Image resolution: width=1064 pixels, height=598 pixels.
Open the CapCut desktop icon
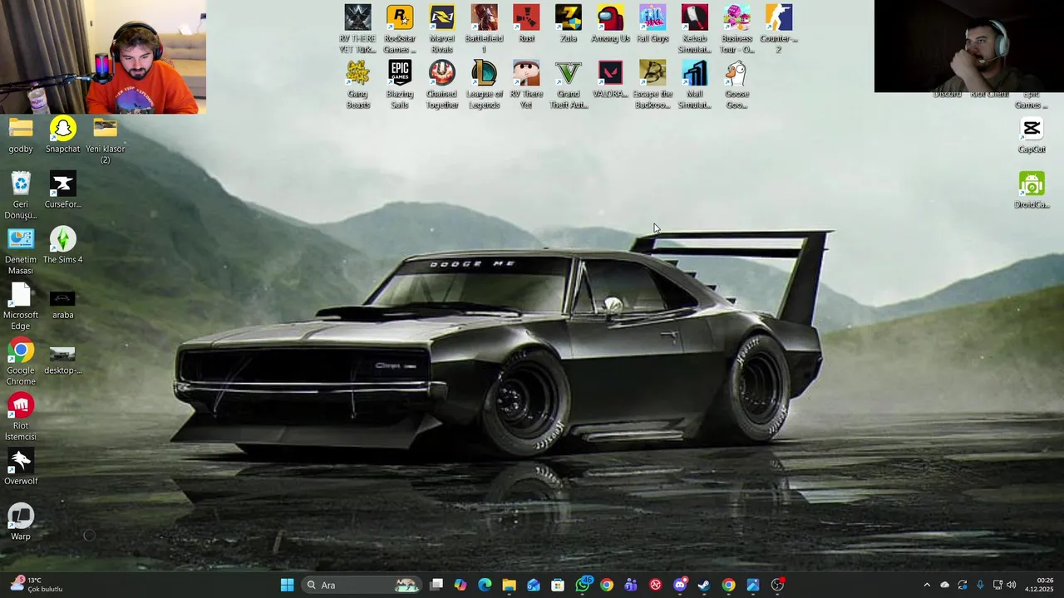(x=1032, y=135)
